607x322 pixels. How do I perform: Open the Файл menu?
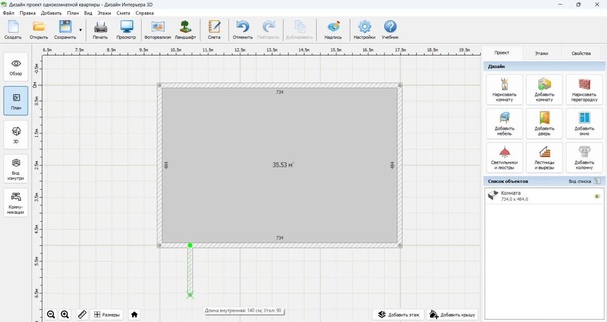coord(8,13)
